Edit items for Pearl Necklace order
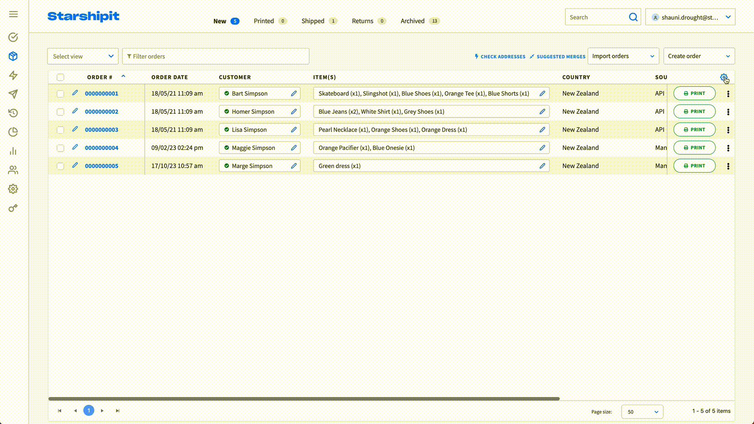The height and width of the screenshot is (424, 754). pos(542,130)
